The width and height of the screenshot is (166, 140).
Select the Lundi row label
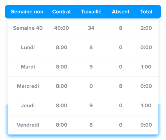[x=28, y=47]
